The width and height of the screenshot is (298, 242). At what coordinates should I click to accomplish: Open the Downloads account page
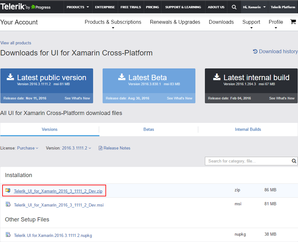[221, 22]
